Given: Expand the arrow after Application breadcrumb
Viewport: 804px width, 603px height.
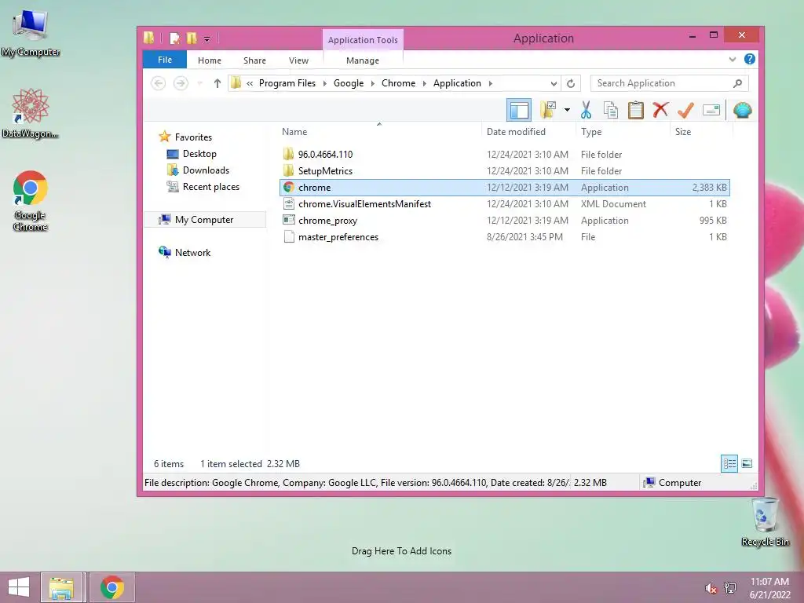Looking at the screenshot, I should [490, 83].
